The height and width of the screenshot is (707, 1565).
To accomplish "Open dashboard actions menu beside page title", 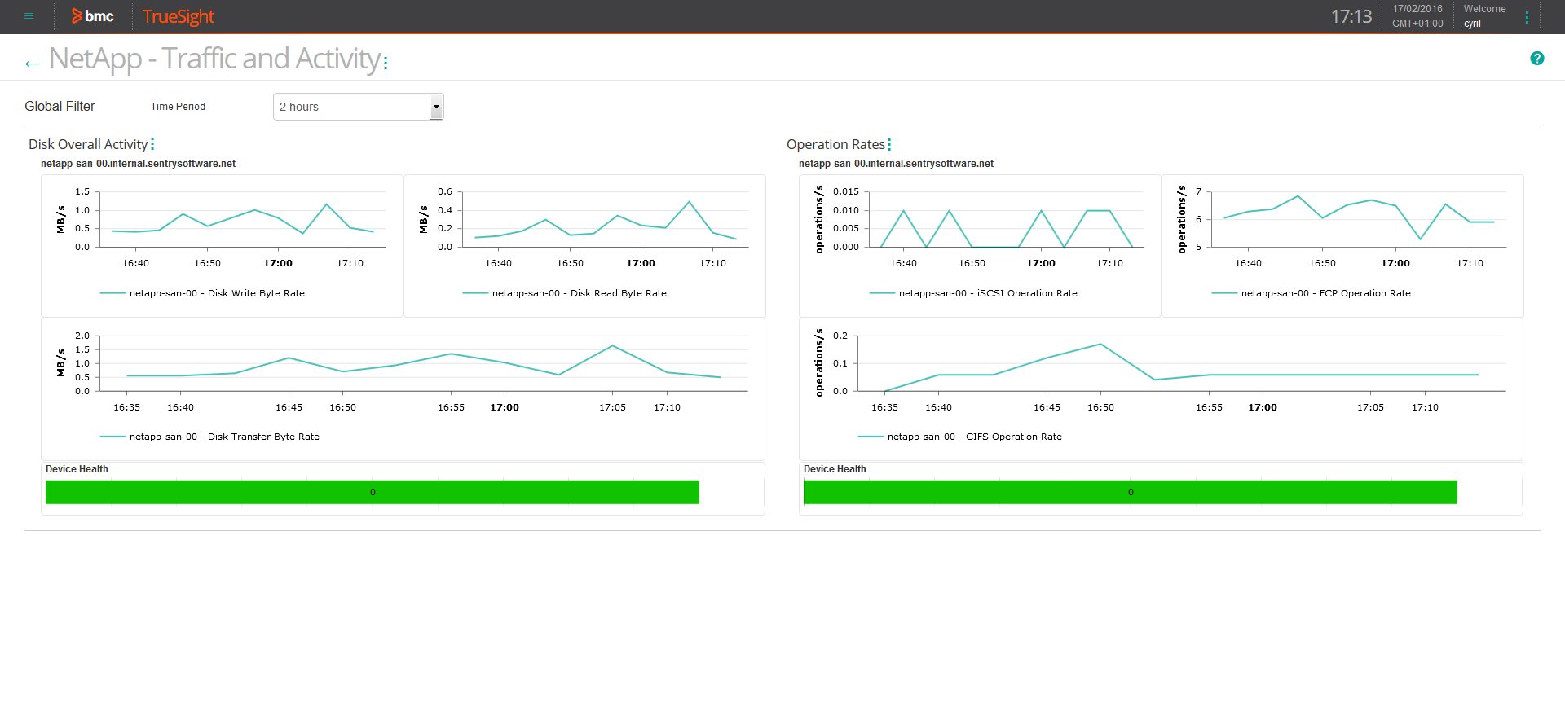I will tap(386, 63).
